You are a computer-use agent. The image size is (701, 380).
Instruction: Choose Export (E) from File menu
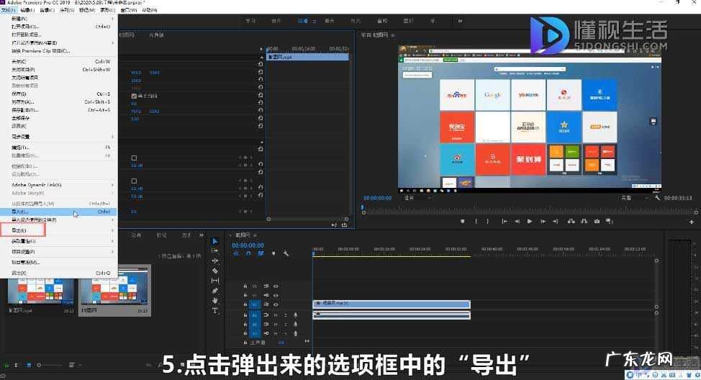click(x=58, y=230)
